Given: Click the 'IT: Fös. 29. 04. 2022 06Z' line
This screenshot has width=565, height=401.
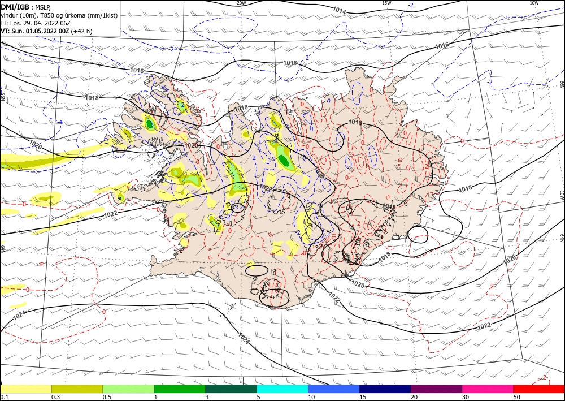Looking at the screenshot, I should [35, 23].
